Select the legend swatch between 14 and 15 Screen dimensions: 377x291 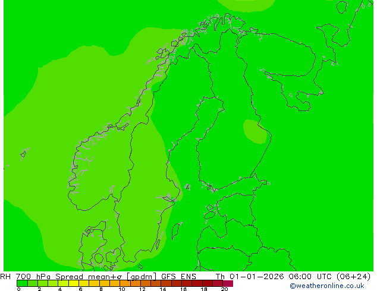point(166,283)
